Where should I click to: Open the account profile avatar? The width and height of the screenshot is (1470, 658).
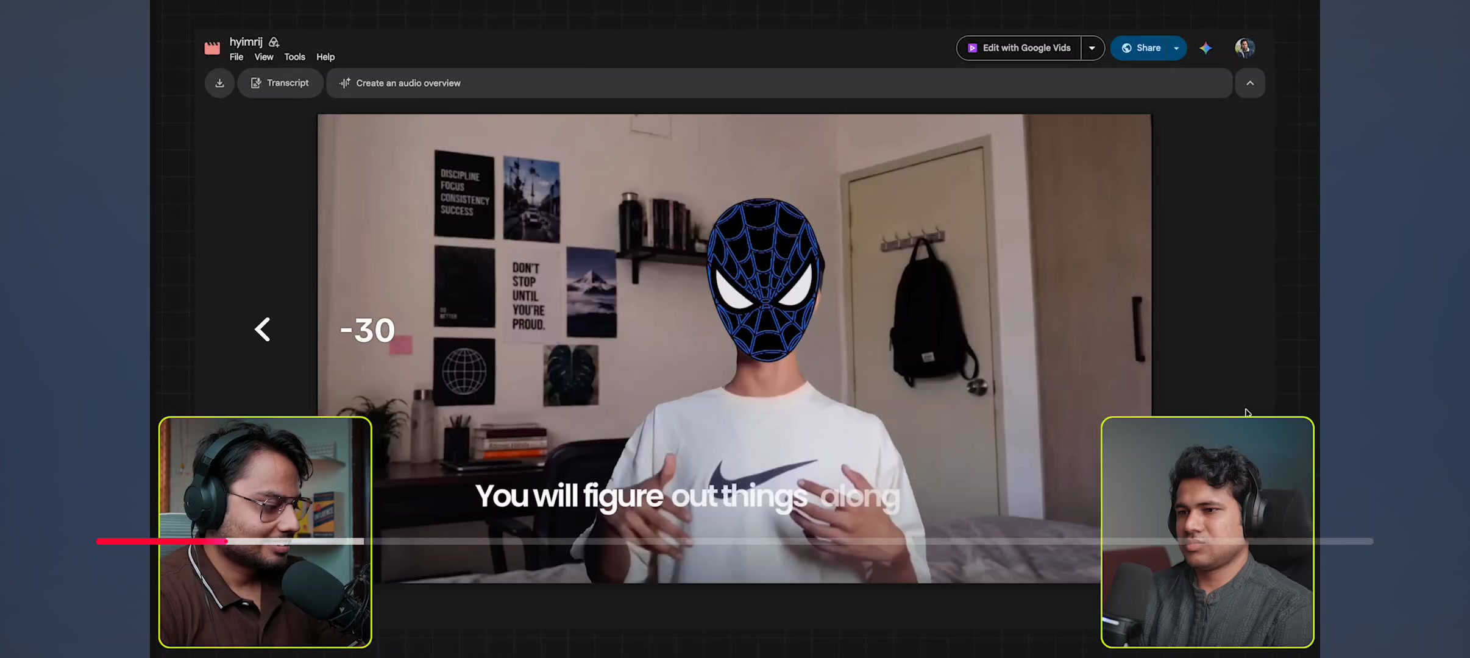(1245, 48)
